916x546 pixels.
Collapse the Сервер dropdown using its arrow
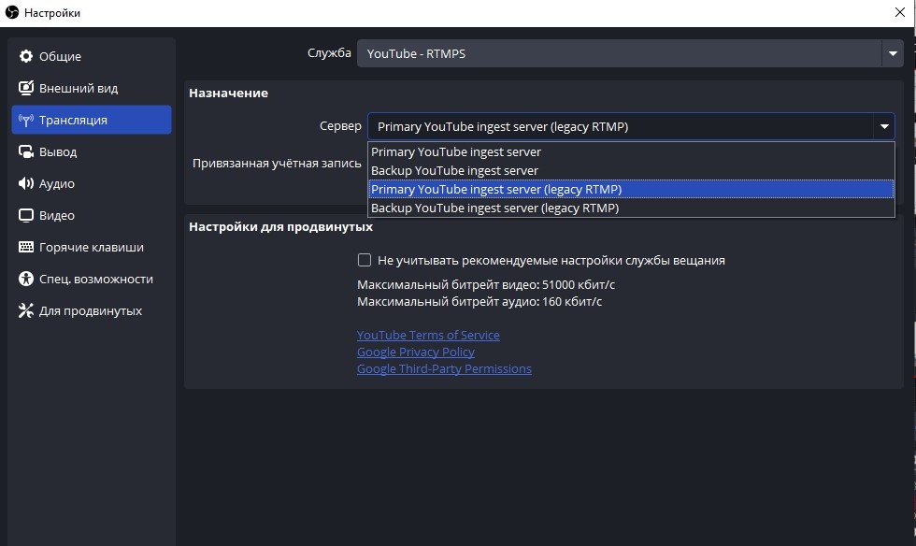[x=882, y=126]
